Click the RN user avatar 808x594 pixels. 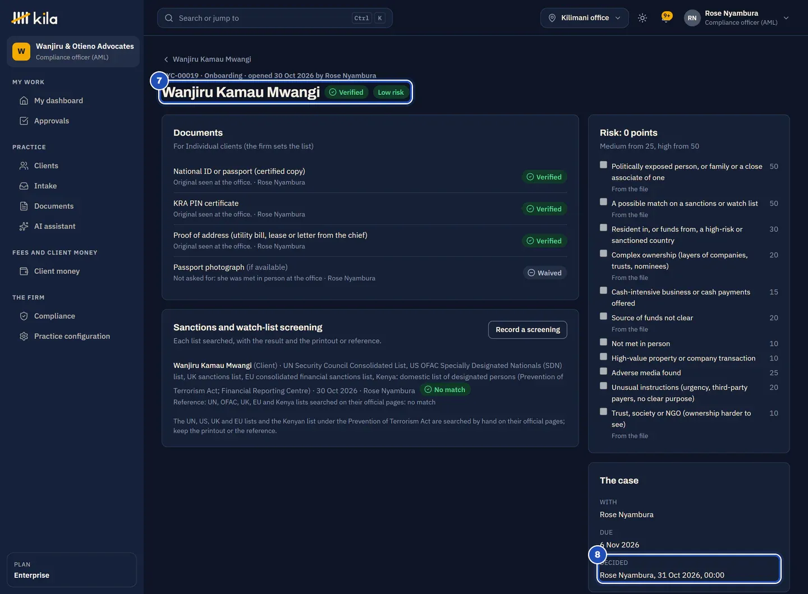[x=692, y=18]
